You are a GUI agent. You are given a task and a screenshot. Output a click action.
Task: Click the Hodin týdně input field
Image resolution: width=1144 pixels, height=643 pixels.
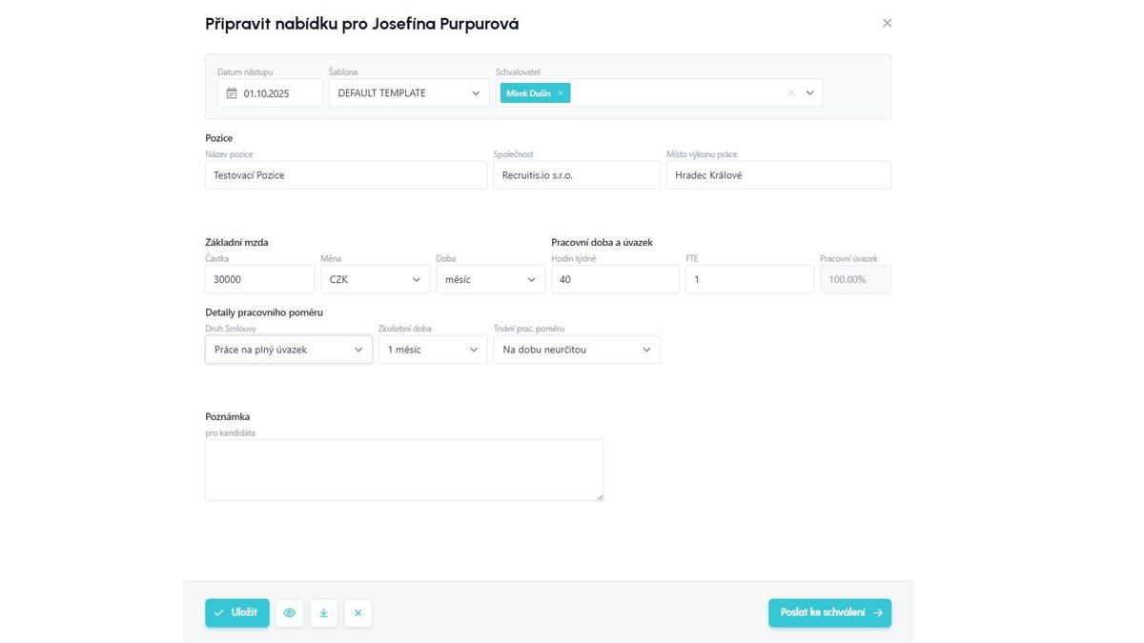pos(615,279)
